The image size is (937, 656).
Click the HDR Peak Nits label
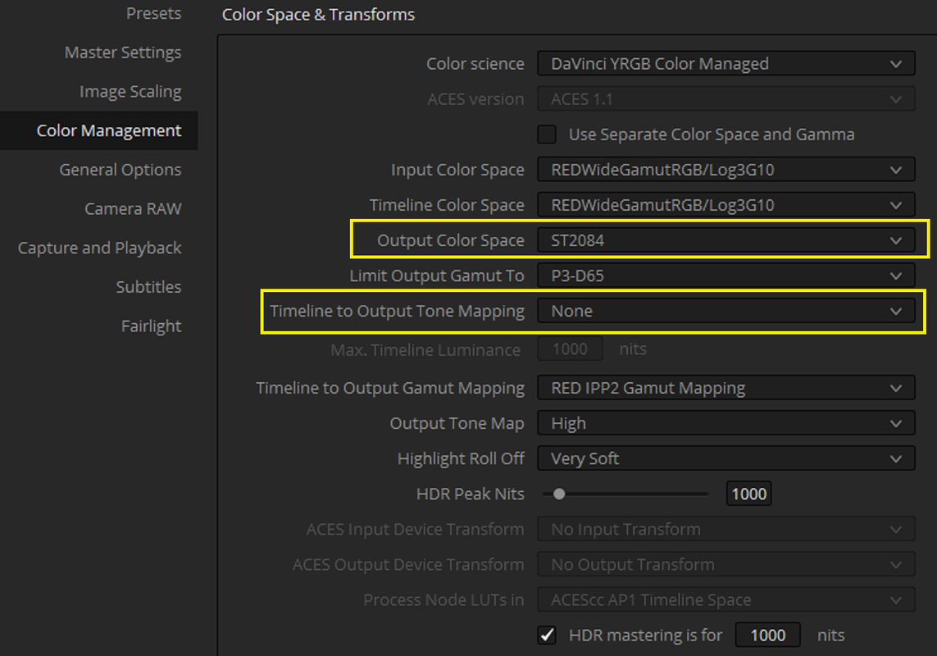471,494
